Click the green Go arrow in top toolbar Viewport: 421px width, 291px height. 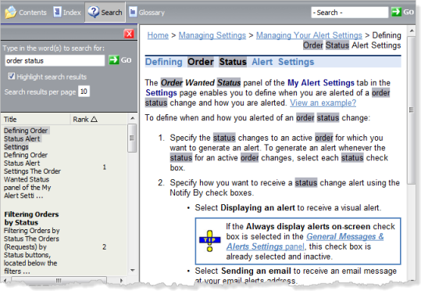[x=396, y=12]
